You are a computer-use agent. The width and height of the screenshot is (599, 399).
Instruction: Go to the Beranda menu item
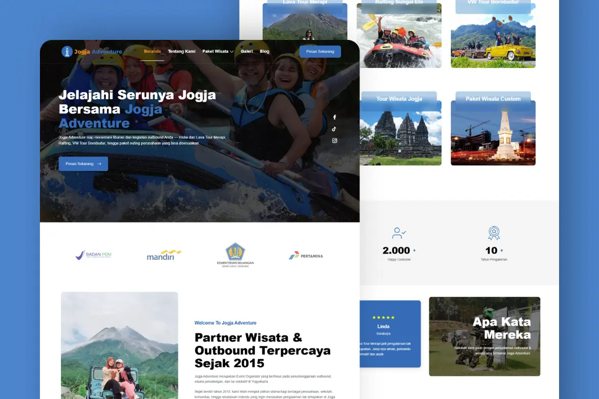point(152,52)
